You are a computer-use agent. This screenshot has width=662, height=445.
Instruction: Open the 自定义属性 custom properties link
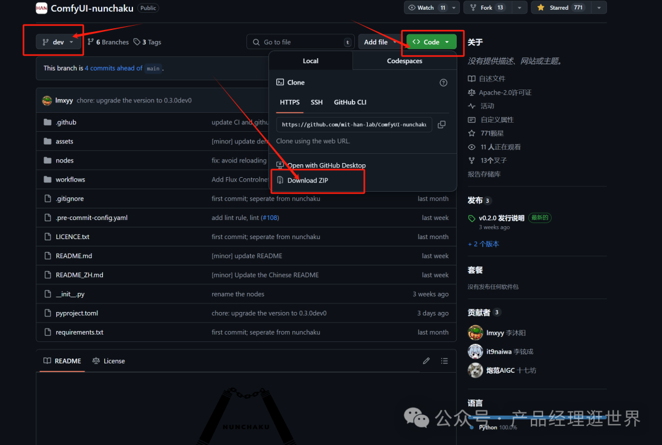[x=491, y=120]
